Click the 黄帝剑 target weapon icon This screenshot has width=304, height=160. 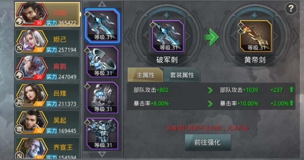[x=256, y=36]
